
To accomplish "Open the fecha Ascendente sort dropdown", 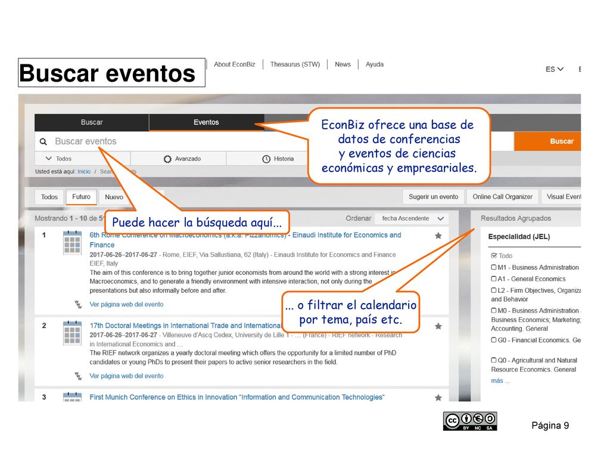I will coord(412,218).
